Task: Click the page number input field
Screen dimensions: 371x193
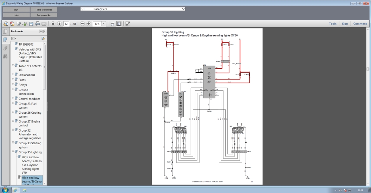Action: 66,24
